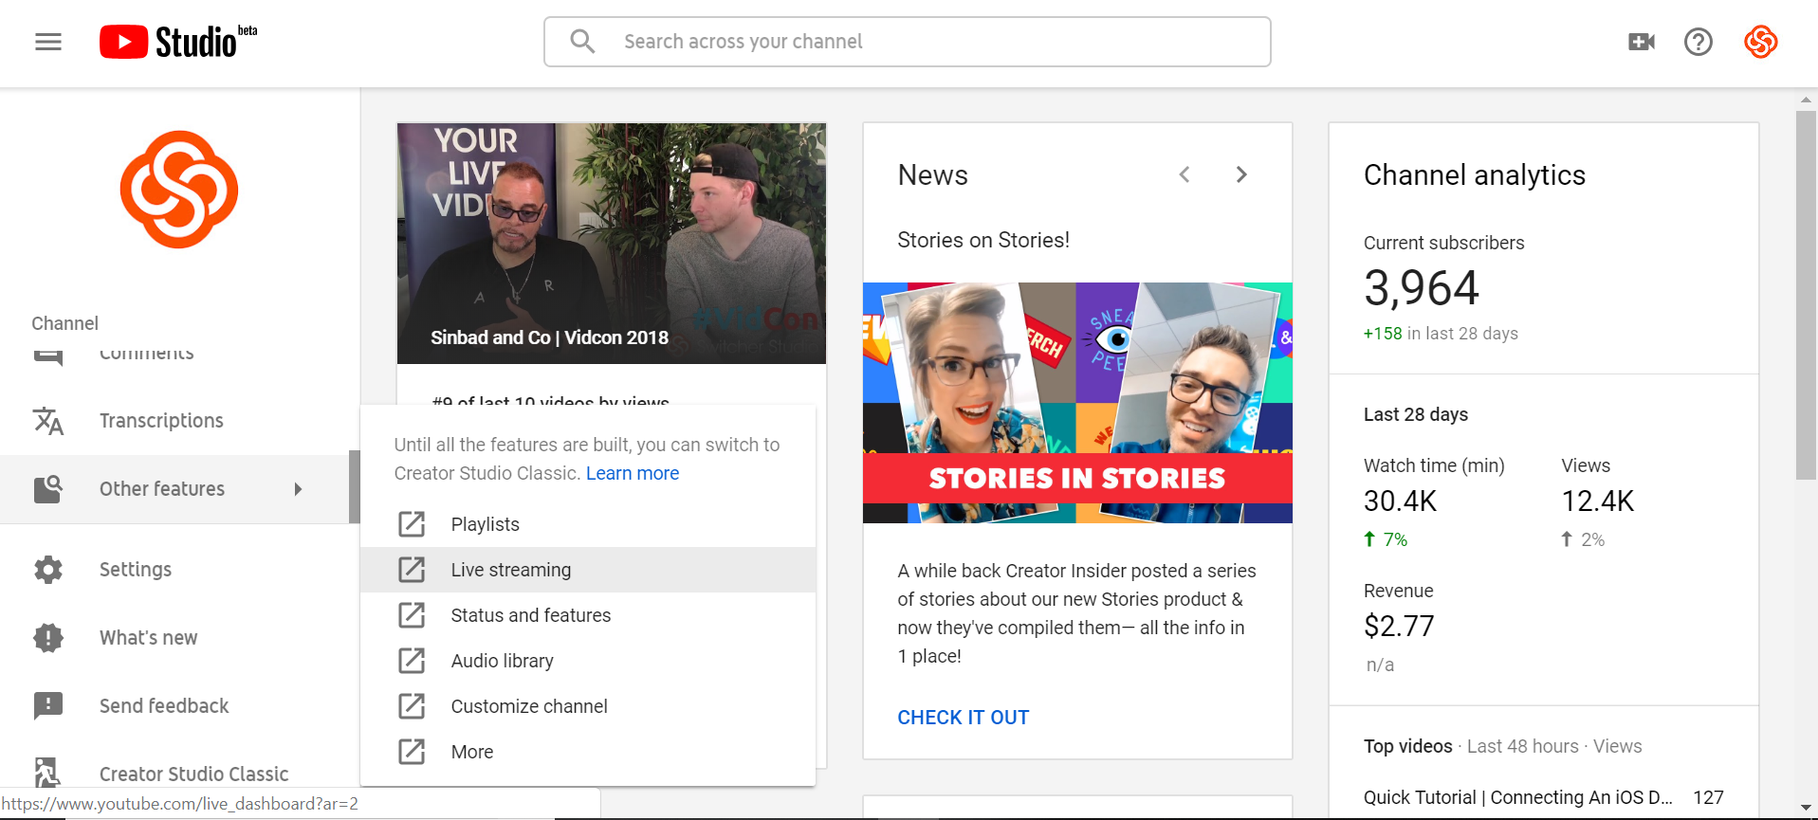Screen dimensions: 1818x820
Task: Open Sinbad and Co video thumbnail
Action: click(x=611, y=243)
